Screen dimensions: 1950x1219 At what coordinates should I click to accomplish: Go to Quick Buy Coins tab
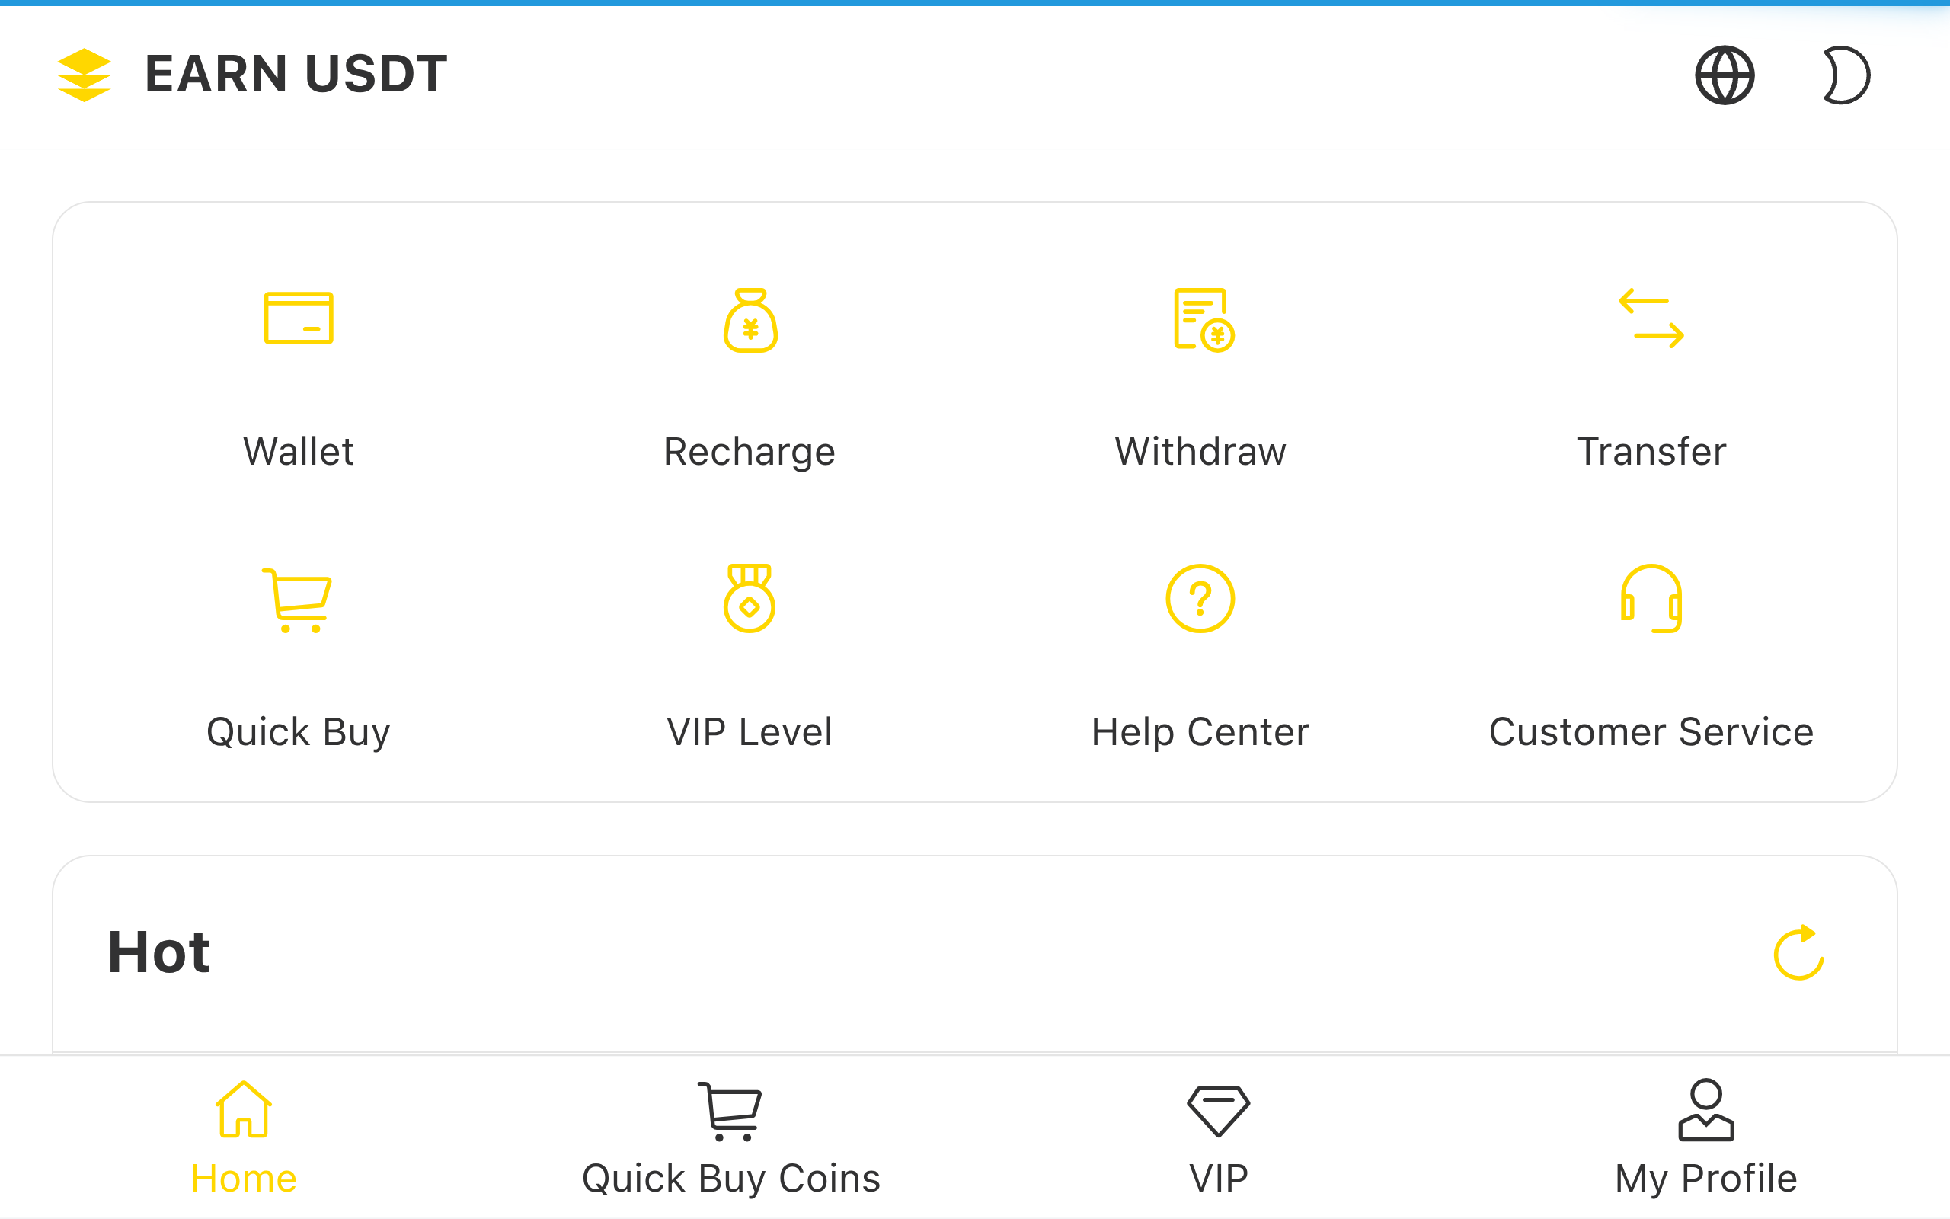730,1137
